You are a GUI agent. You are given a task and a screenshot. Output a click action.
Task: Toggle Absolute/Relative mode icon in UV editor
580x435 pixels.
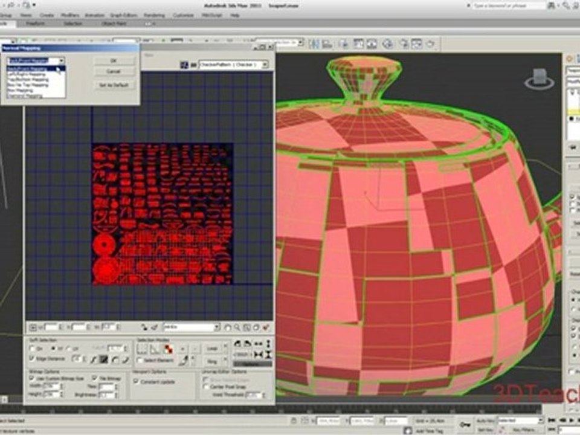pyautogui.click(x=33, y=327)
